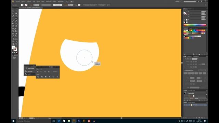Open opacity dropdown in control bar
Image resolution: width=219 pixels, height=123 pixels.
click(x=74, y=5)
